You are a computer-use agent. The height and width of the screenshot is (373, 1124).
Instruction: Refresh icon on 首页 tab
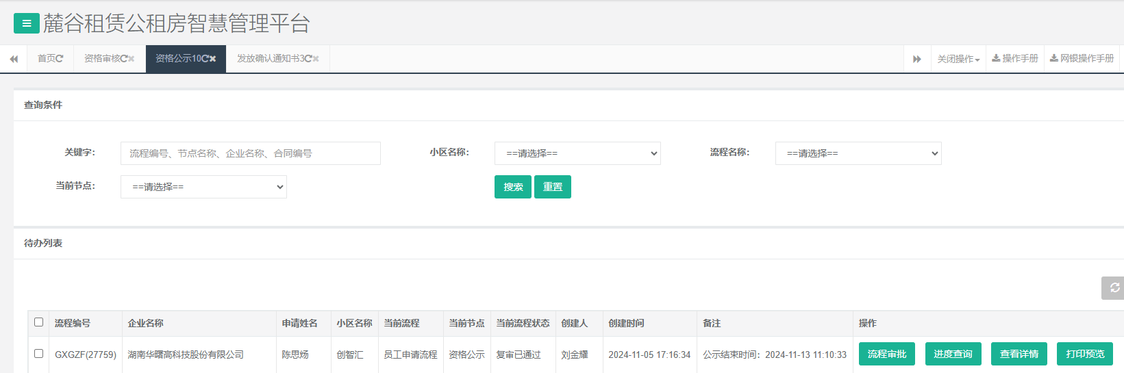point(60,59)
